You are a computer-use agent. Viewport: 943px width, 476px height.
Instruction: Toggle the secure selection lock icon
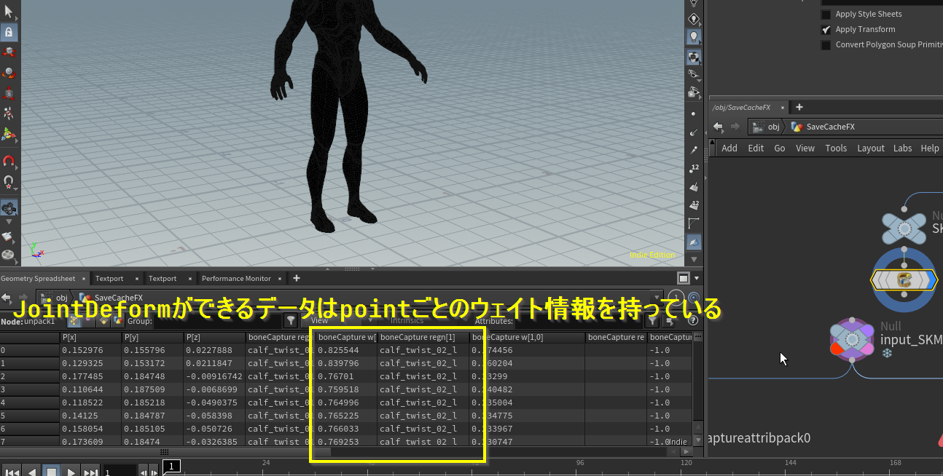point(9,33)
